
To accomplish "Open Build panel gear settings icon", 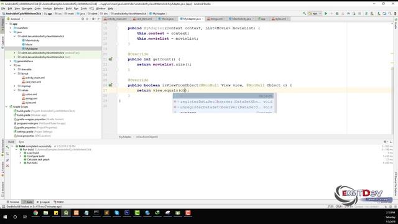I will [x=386, y=142].
